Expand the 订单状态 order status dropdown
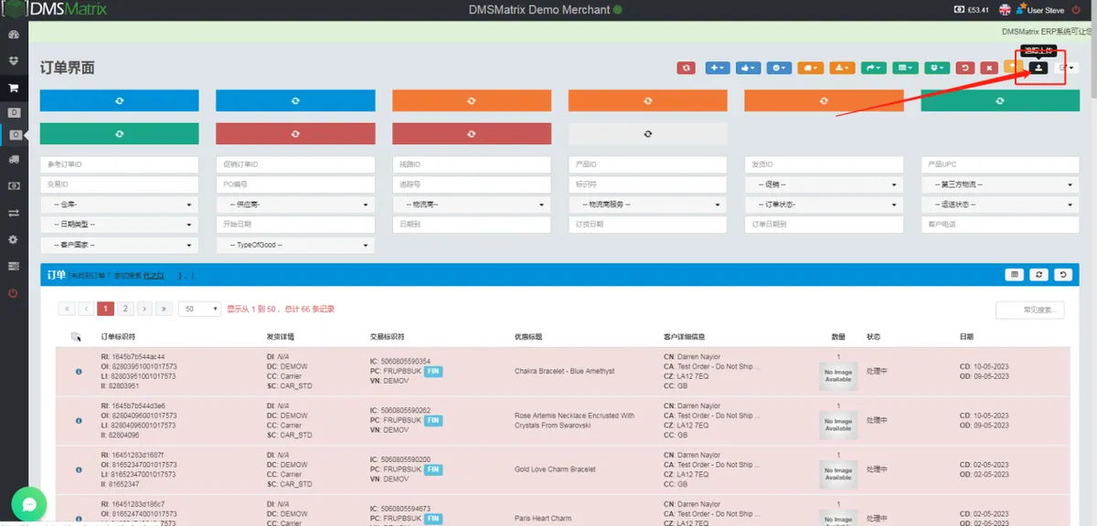The image size is (1097, 526). pyautogui.click(x=825, y=205)
